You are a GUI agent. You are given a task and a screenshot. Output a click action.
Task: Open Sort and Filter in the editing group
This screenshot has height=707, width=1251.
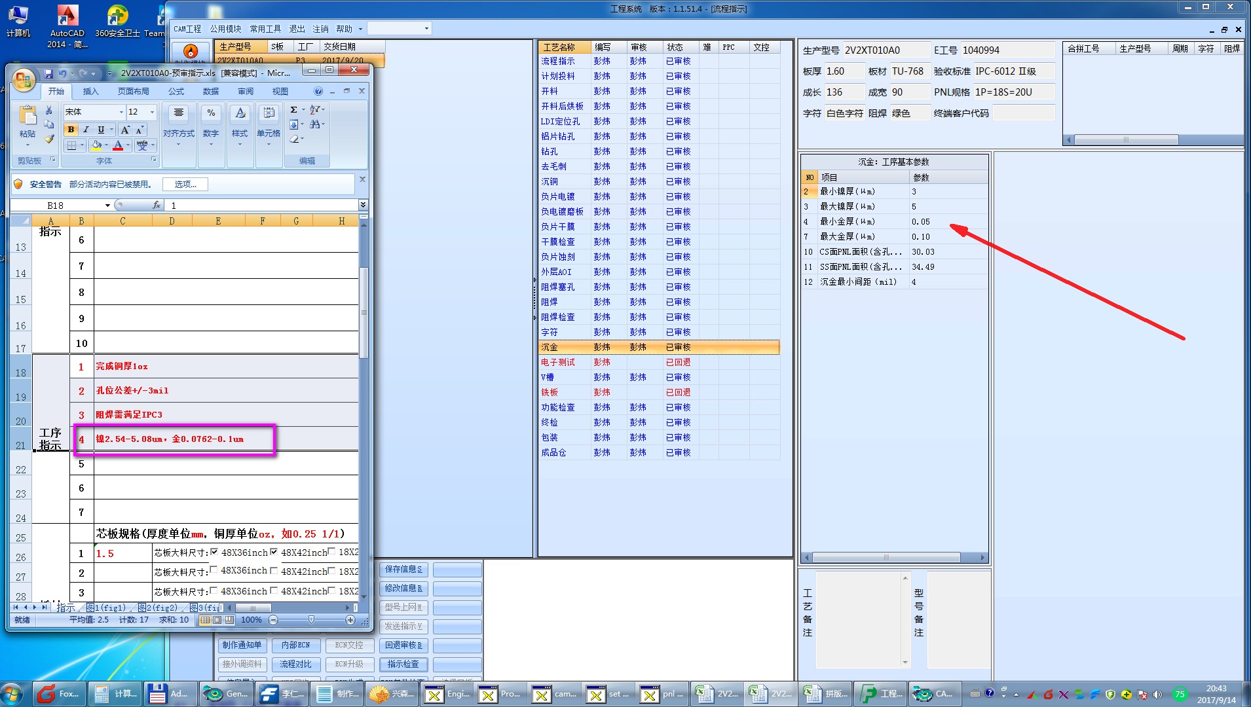point(315,109)
